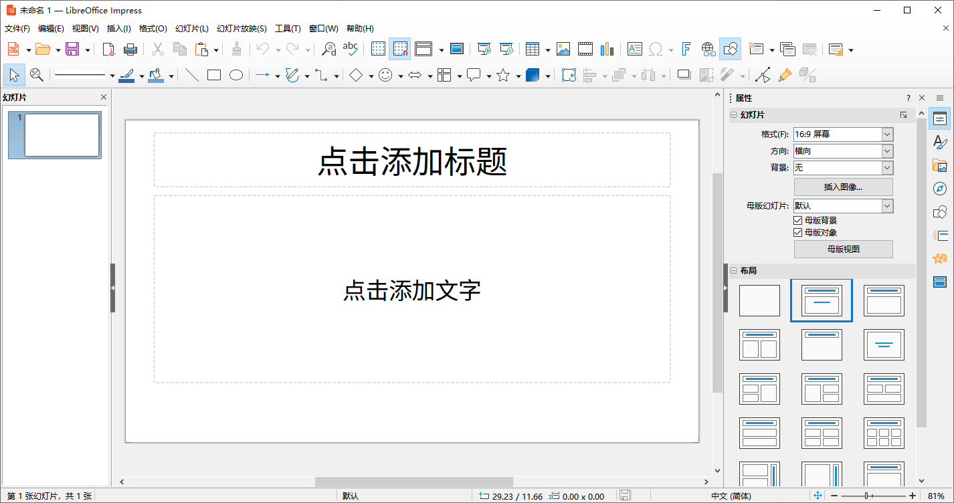This screenshot has height=503, width=954.
Task: Toggle Display Snap Guides on the toolbar
Action: [399, 48]
